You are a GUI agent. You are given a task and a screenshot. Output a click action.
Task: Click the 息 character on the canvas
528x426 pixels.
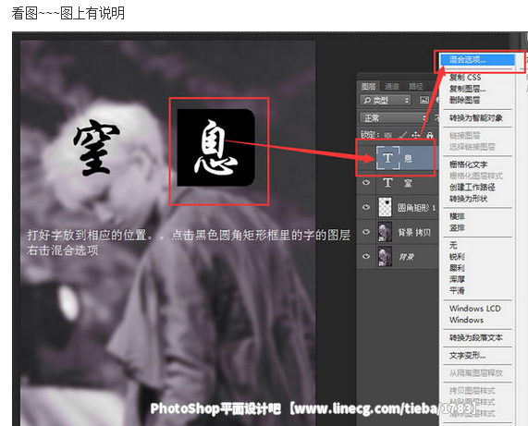(x=215, y=147)
